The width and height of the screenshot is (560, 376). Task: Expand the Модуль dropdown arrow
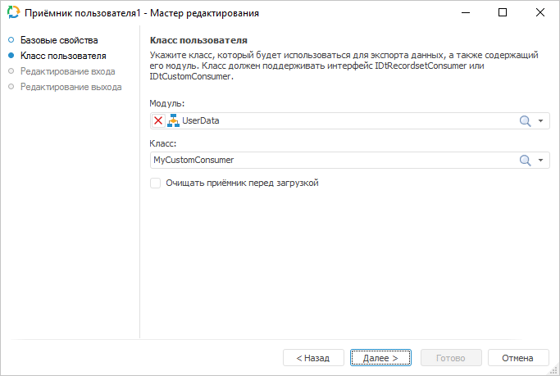[541, 121]
